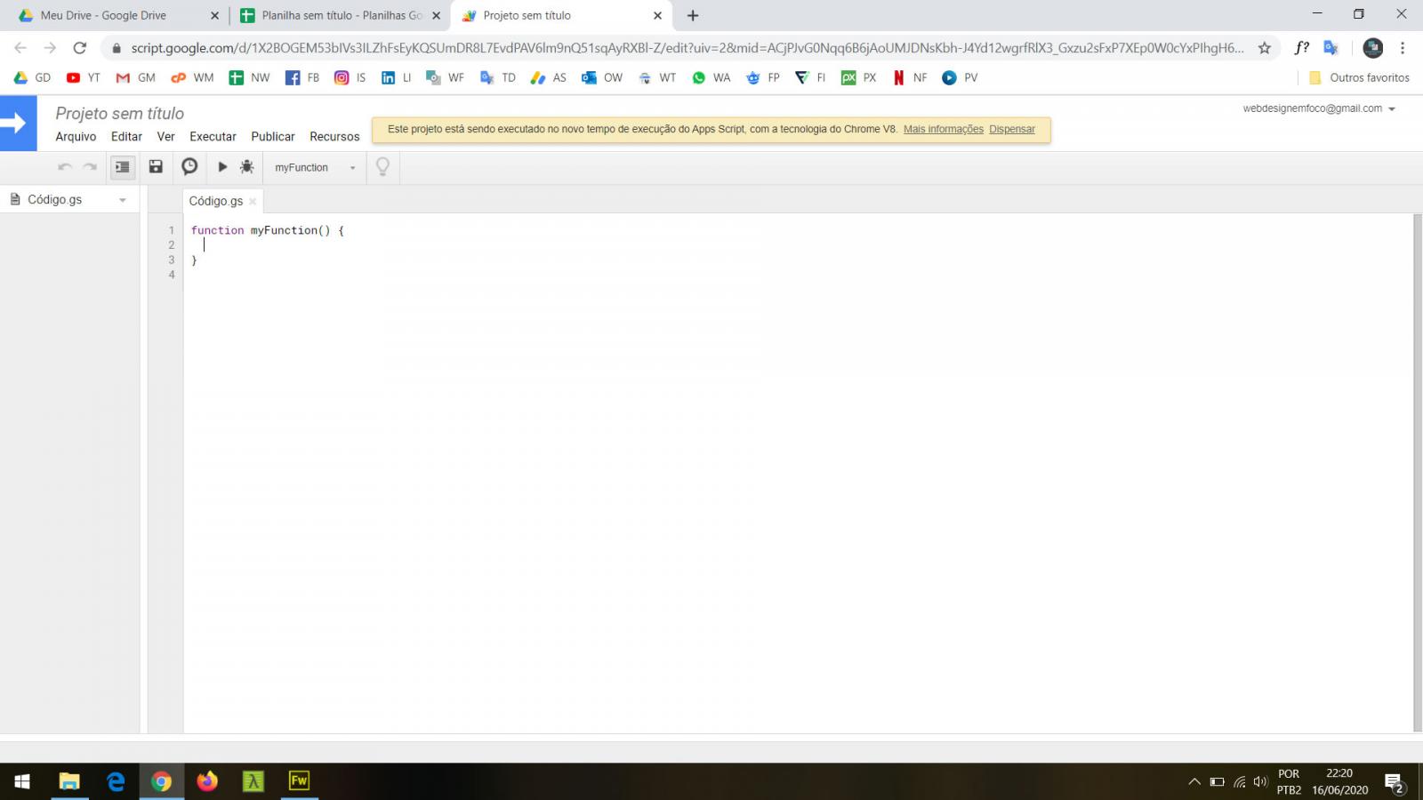Viewport: 1423px width, 800px height.
Task: Launch Firefox from the taskbar
Action: 207,781
